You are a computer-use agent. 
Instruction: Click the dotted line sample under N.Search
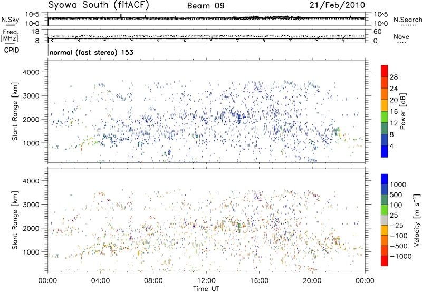408,25
